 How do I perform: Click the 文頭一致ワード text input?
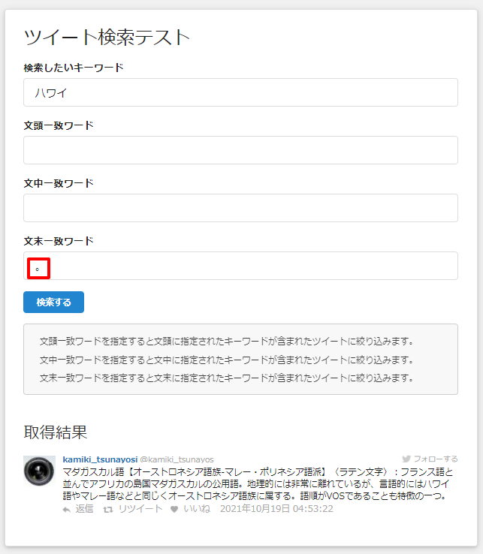pyautogui.click(x=240, y=150)
